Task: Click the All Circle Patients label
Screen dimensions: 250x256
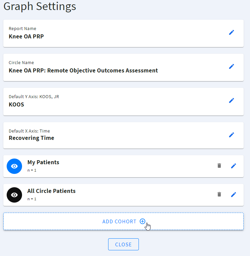Action: tap(51, 191)
